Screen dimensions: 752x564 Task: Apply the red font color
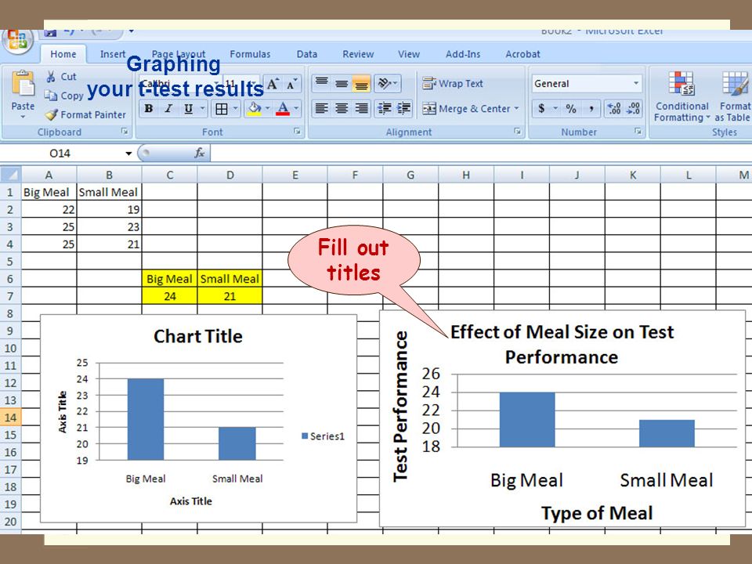coord(283,109)
